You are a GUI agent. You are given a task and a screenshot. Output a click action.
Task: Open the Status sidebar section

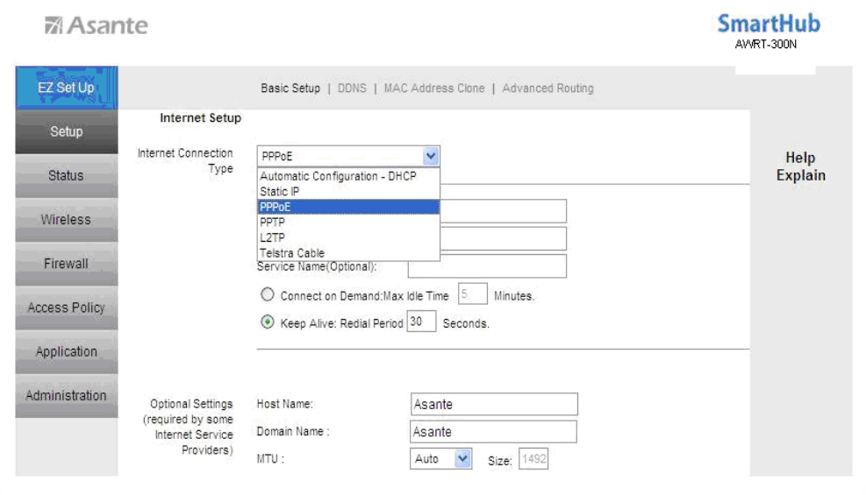pyautogui.click(x=67, y=176)
